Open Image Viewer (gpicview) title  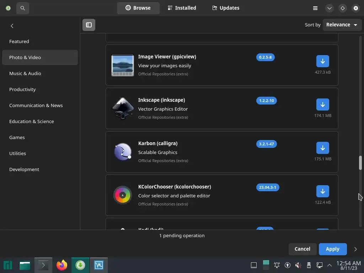tap(167, 57)
